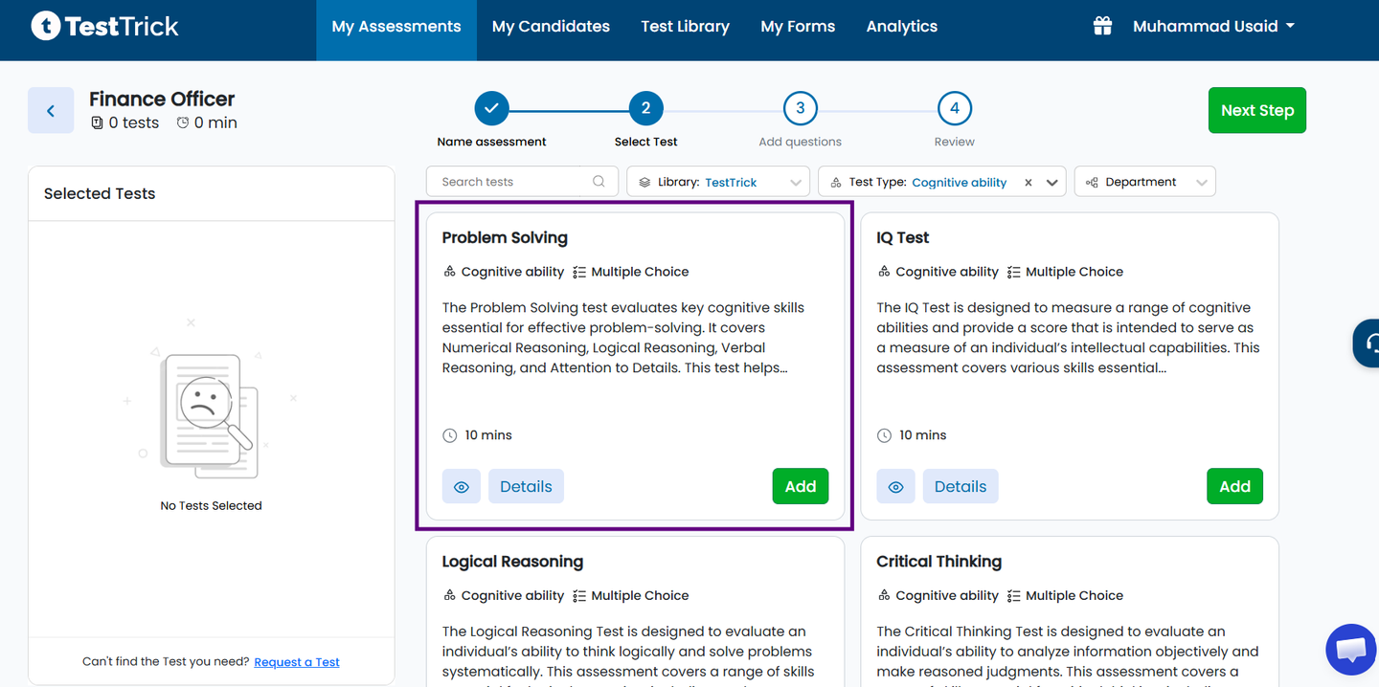Open the chat bubble widget
This screenshot has height=687, width=1379.
tap(1351, 650)
